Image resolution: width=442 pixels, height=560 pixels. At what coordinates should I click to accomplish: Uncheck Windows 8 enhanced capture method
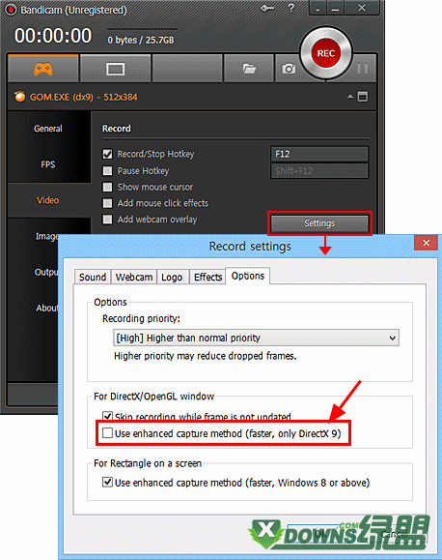107,483
